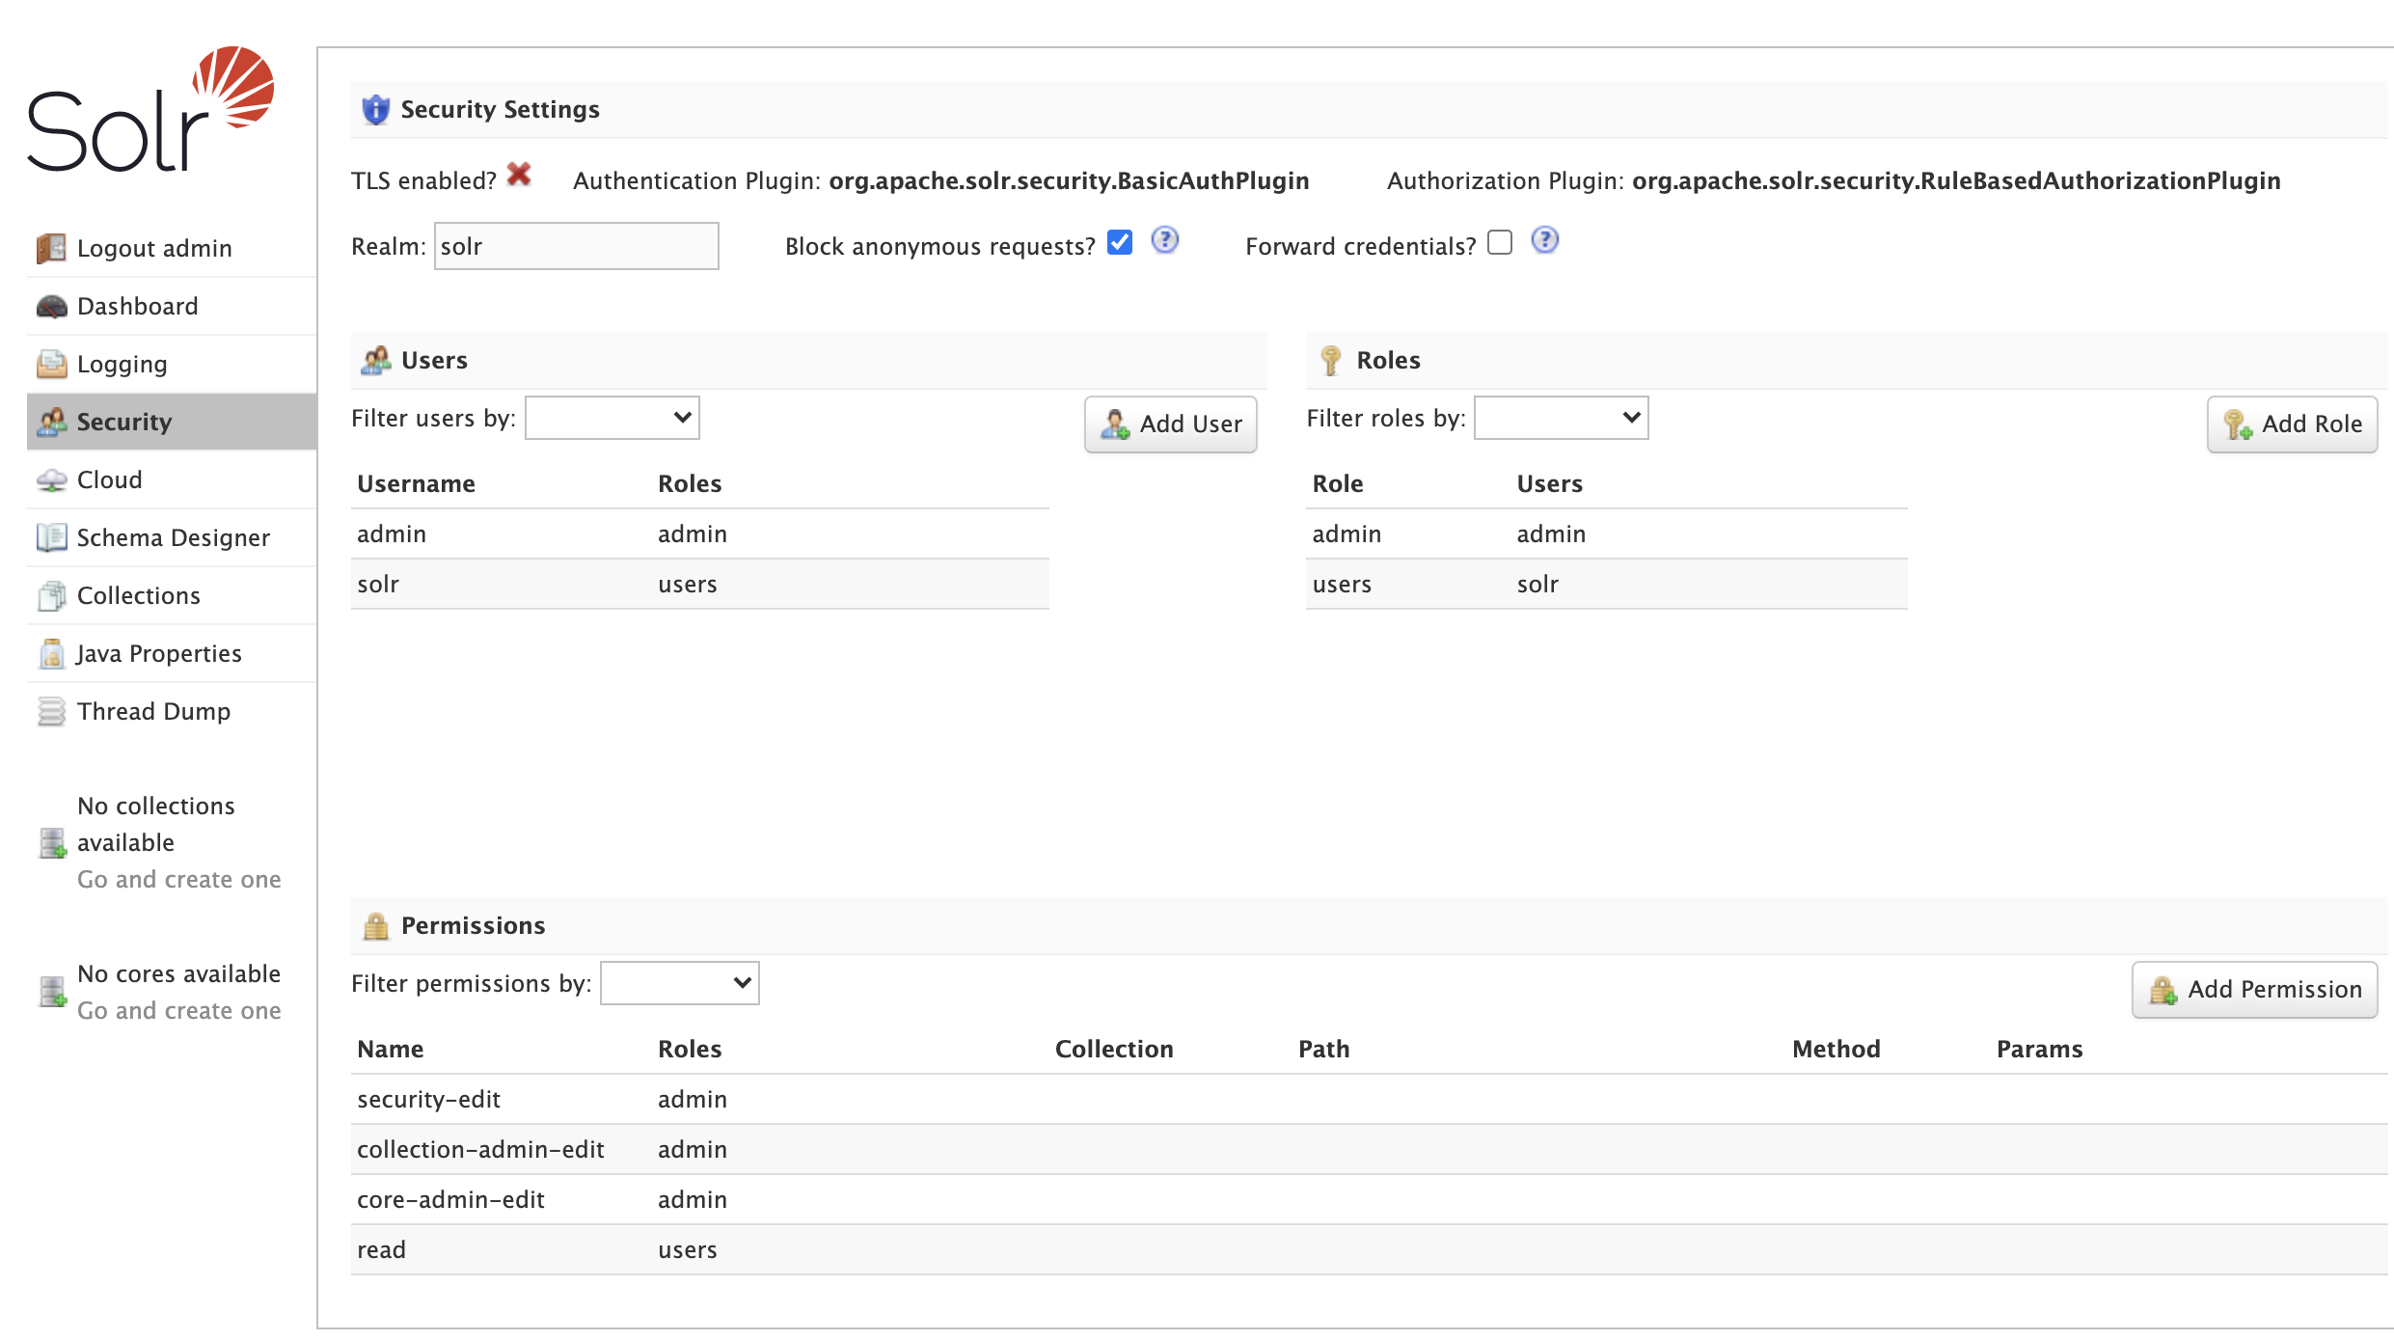Click help icon beside Forward credentials
The height and width of the screenshot is (1341, 2394).
point(1544,240)
